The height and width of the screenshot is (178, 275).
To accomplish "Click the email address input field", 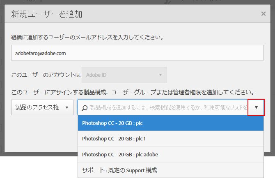I will 137,53.
